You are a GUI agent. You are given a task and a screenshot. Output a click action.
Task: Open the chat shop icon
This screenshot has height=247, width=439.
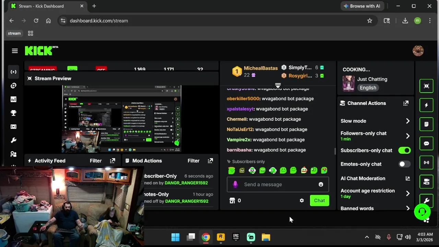(232, 201)
